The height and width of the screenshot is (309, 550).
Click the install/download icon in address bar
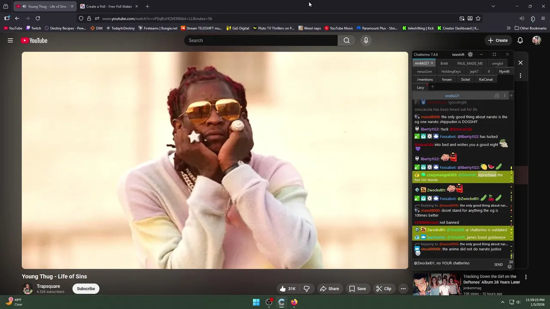[x=470, y=18]
